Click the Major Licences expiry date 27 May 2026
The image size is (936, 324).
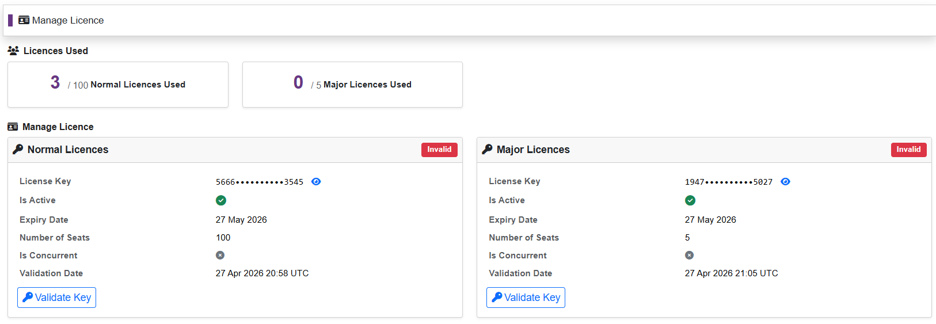click(710, 220)
